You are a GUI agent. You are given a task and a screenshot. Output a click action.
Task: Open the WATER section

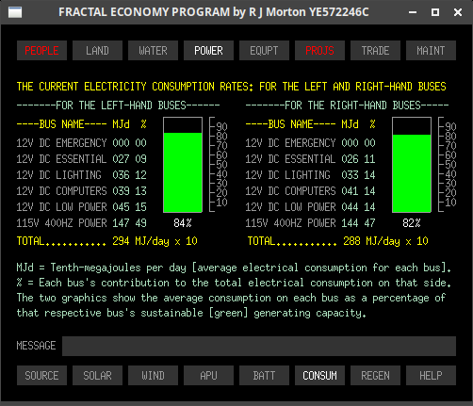tap(153, 50)
